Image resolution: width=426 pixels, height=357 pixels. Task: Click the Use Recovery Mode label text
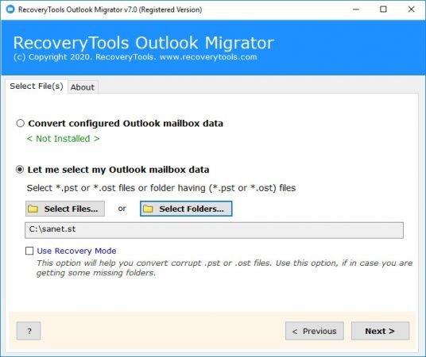click(76, 251)
